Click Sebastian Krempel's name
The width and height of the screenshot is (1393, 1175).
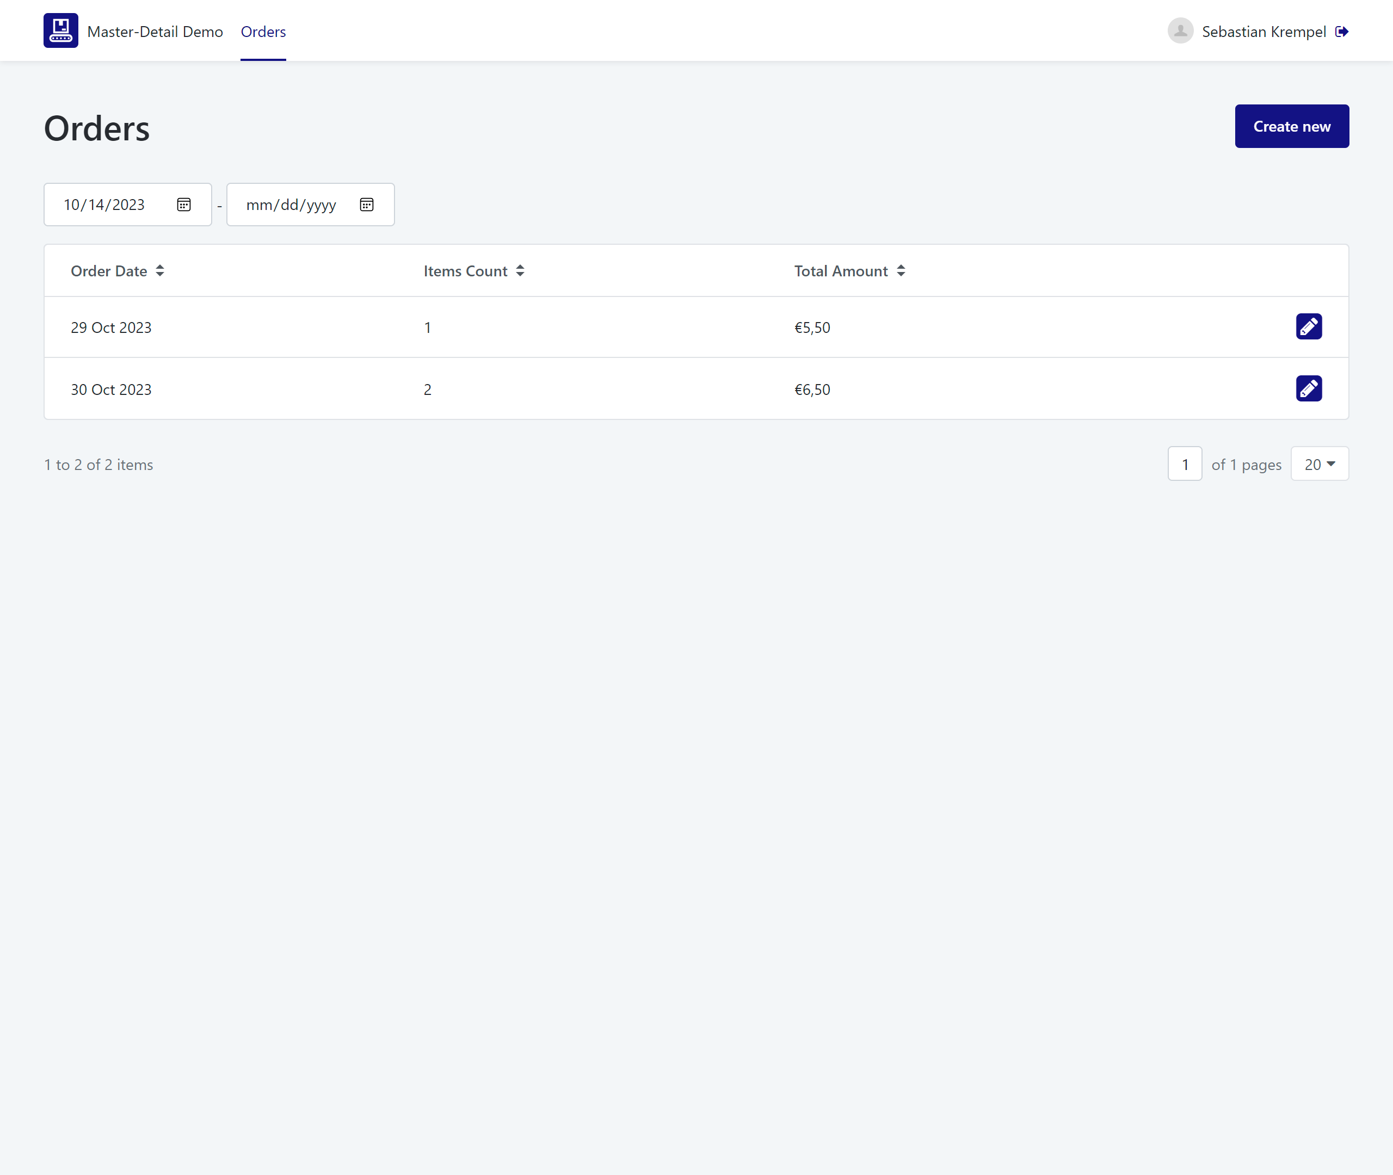tap(1263, 32)
